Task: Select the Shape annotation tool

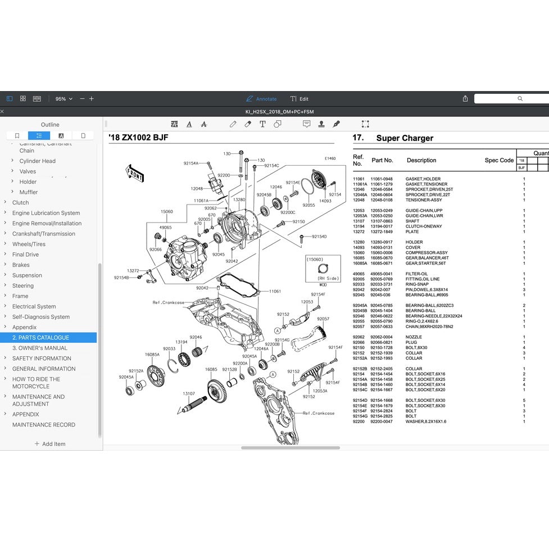Action: [278, 125]
